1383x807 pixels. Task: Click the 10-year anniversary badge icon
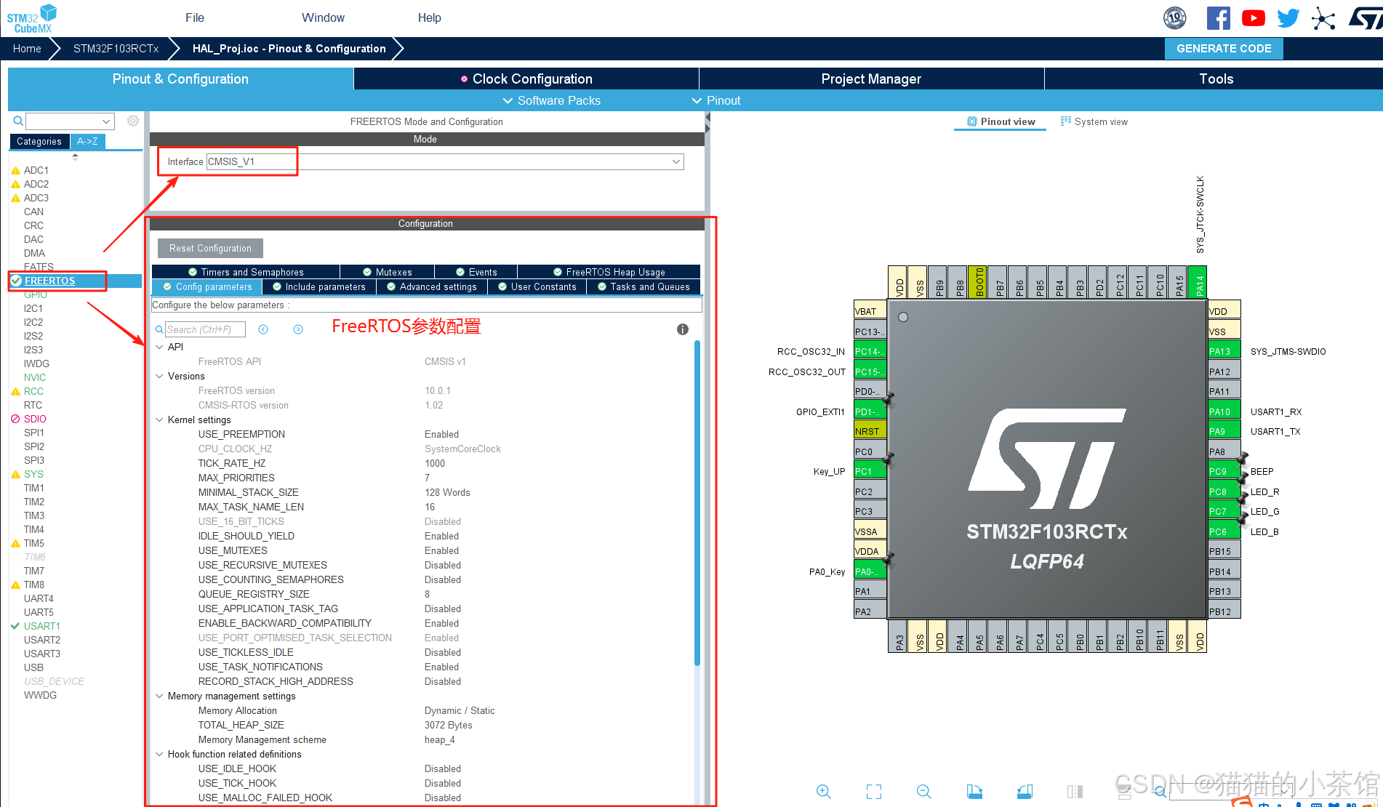coord(1175,18)
